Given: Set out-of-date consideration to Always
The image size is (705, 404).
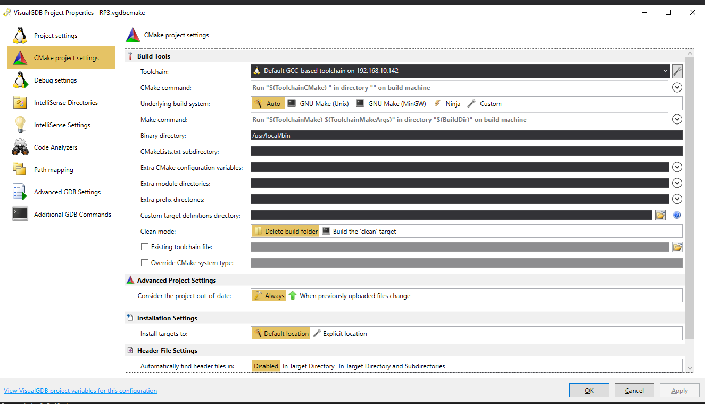Looking at the screenshot, I should [x=269, y=296].
